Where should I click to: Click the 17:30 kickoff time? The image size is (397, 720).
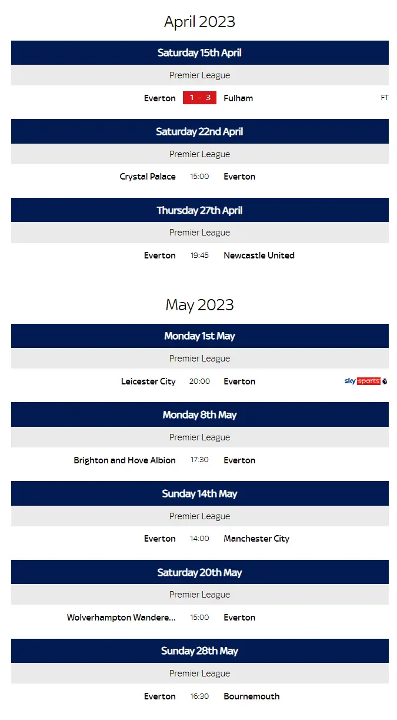click(x=199, y=460)
